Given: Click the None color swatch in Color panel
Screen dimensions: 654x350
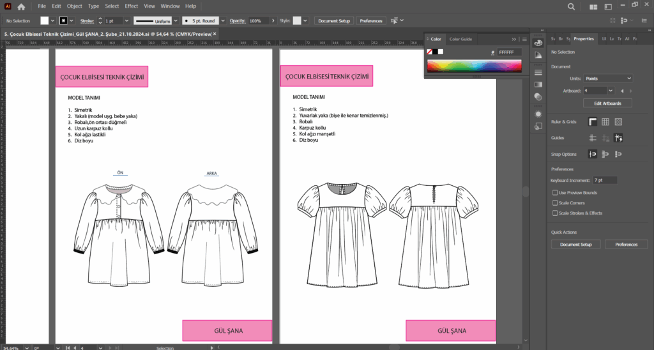Looking at the screenshot, I should point(430,51).
